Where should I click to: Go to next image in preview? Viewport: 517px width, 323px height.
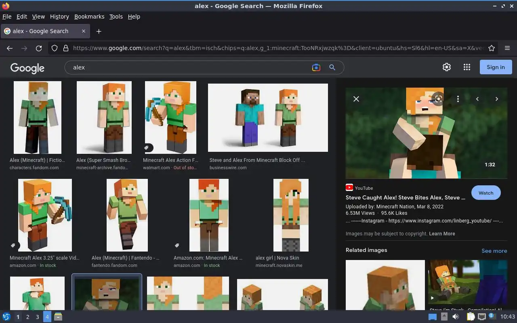(x=497, y=99)
